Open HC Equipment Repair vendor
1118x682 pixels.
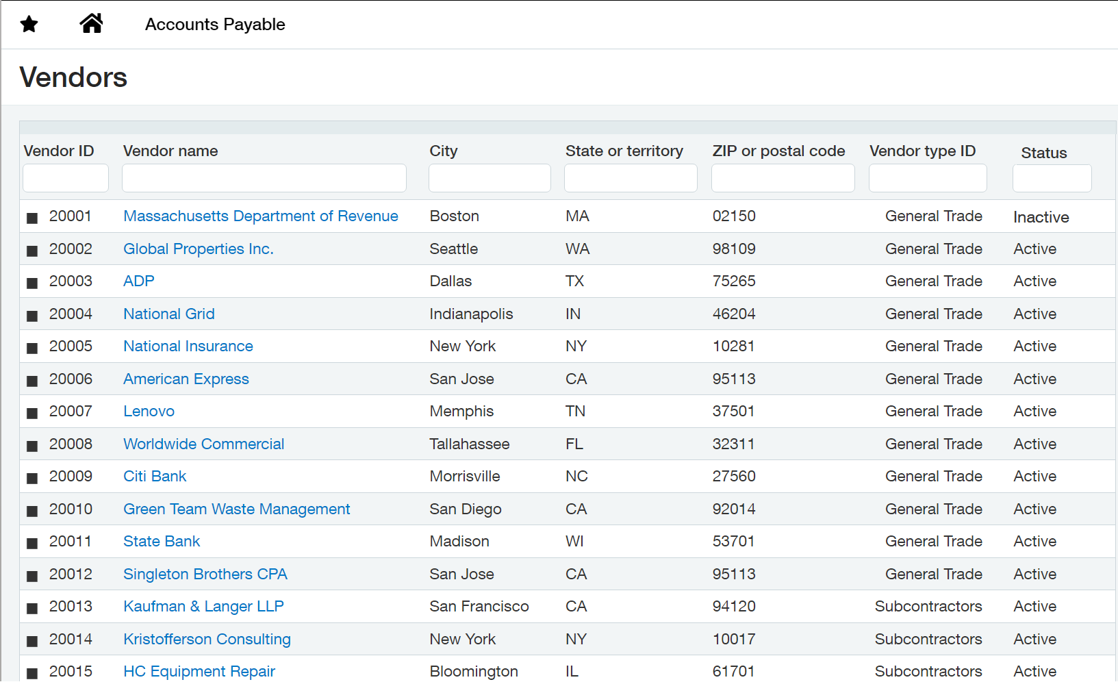pyautogui.click(x=199, y=671)
